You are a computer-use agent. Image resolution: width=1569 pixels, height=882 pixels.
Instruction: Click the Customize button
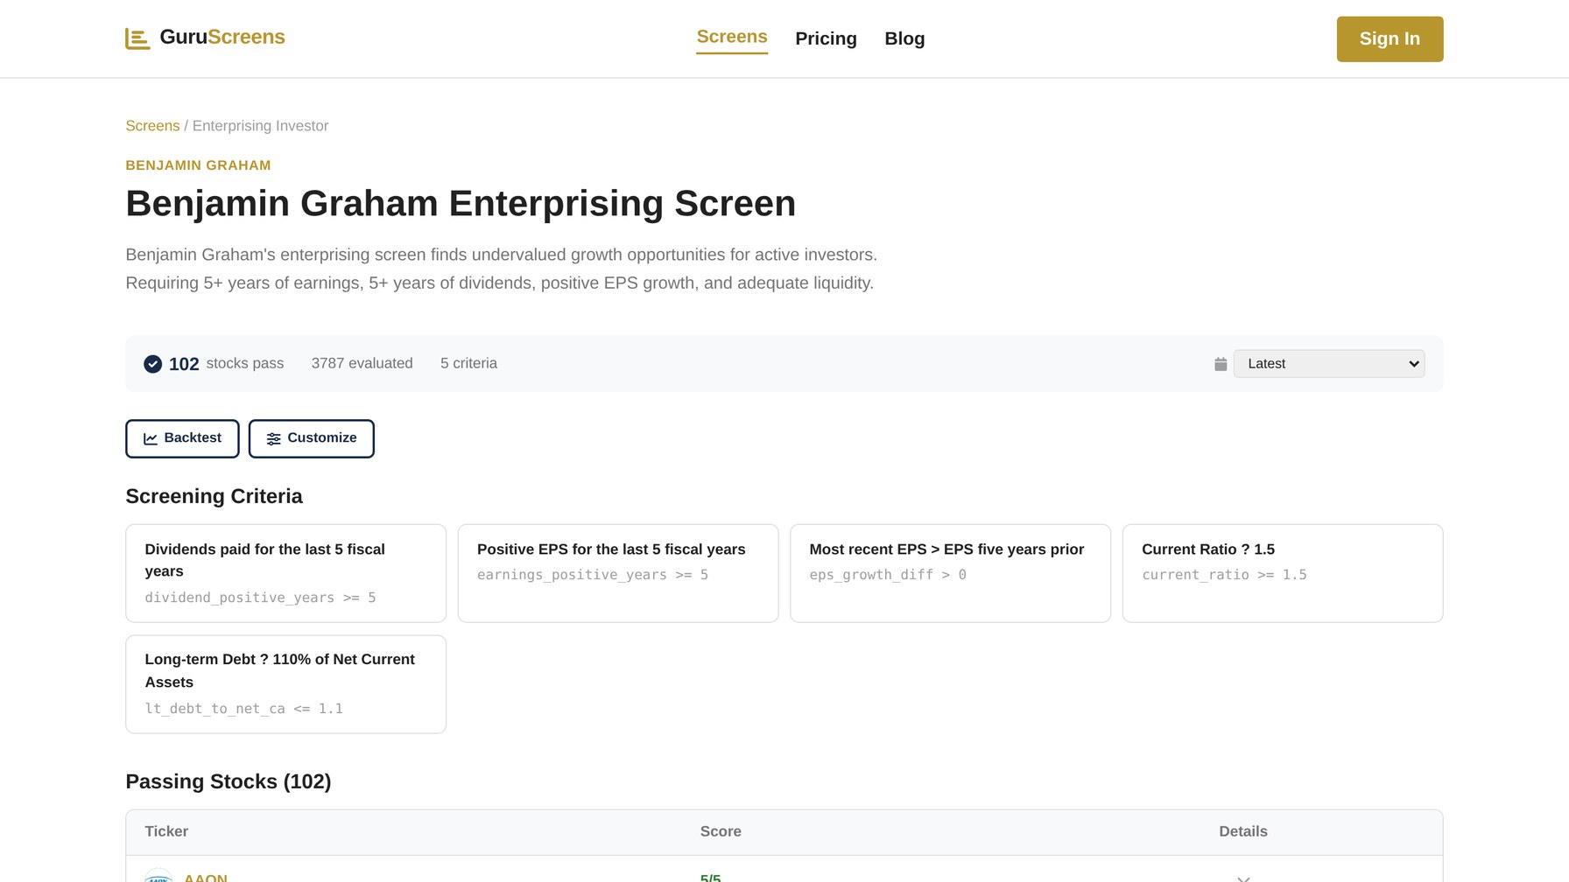pos(312,438)
